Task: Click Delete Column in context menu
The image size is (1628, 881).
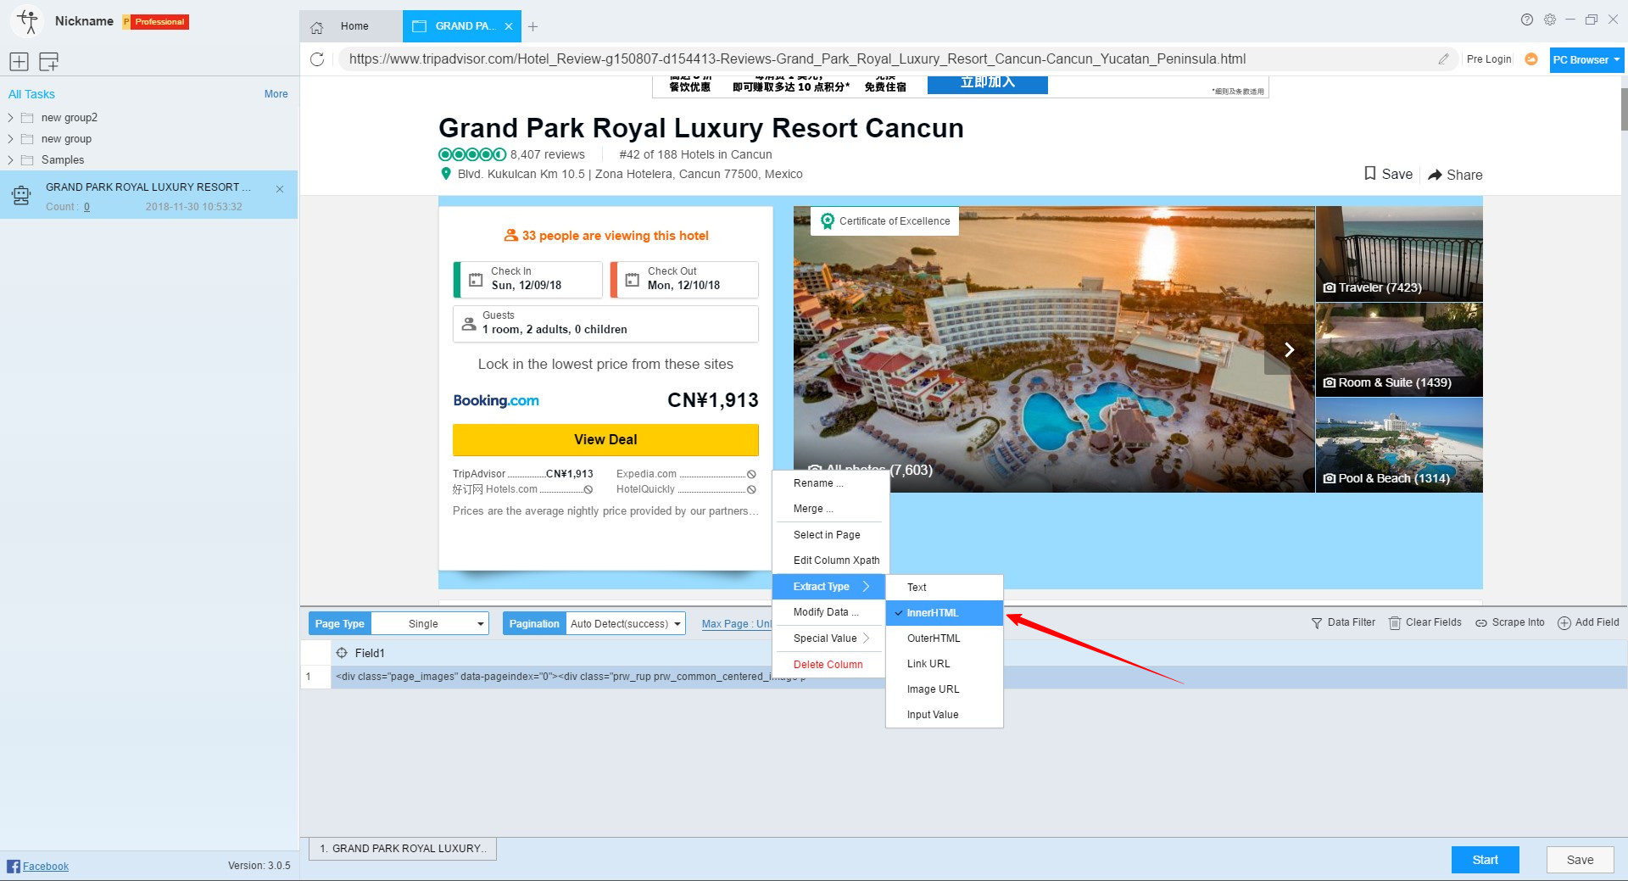Action: [x=828, y=665]
